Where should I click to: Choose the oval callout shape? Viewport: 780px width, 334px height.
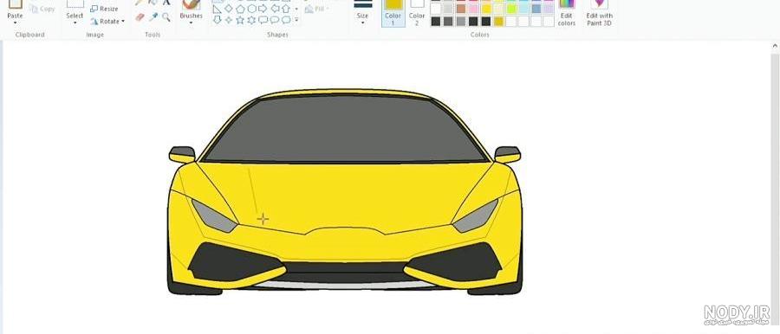click(274, 20)
